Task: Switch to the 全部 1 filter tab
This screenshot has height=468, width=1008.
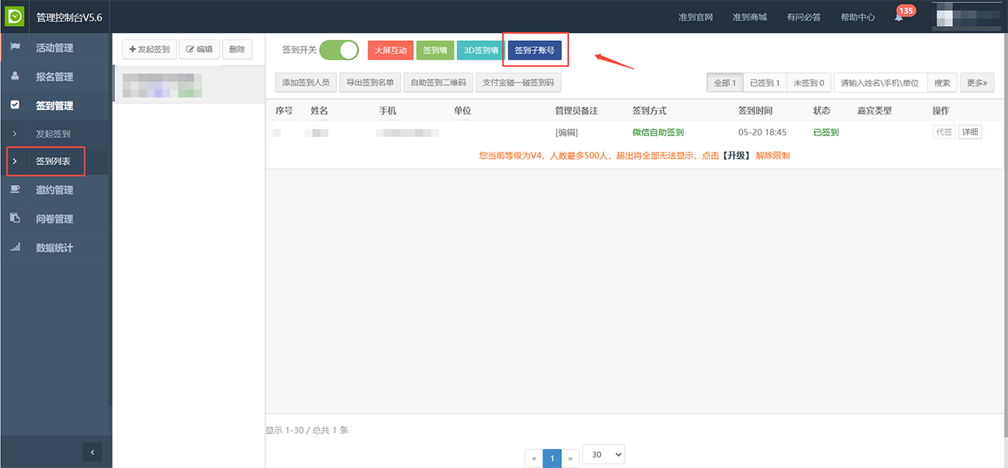Action: 724,83
